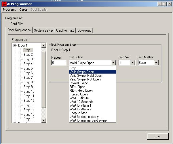Select Step 3 in the tree
Screen dimensions: 173x144
coord(28,59)
